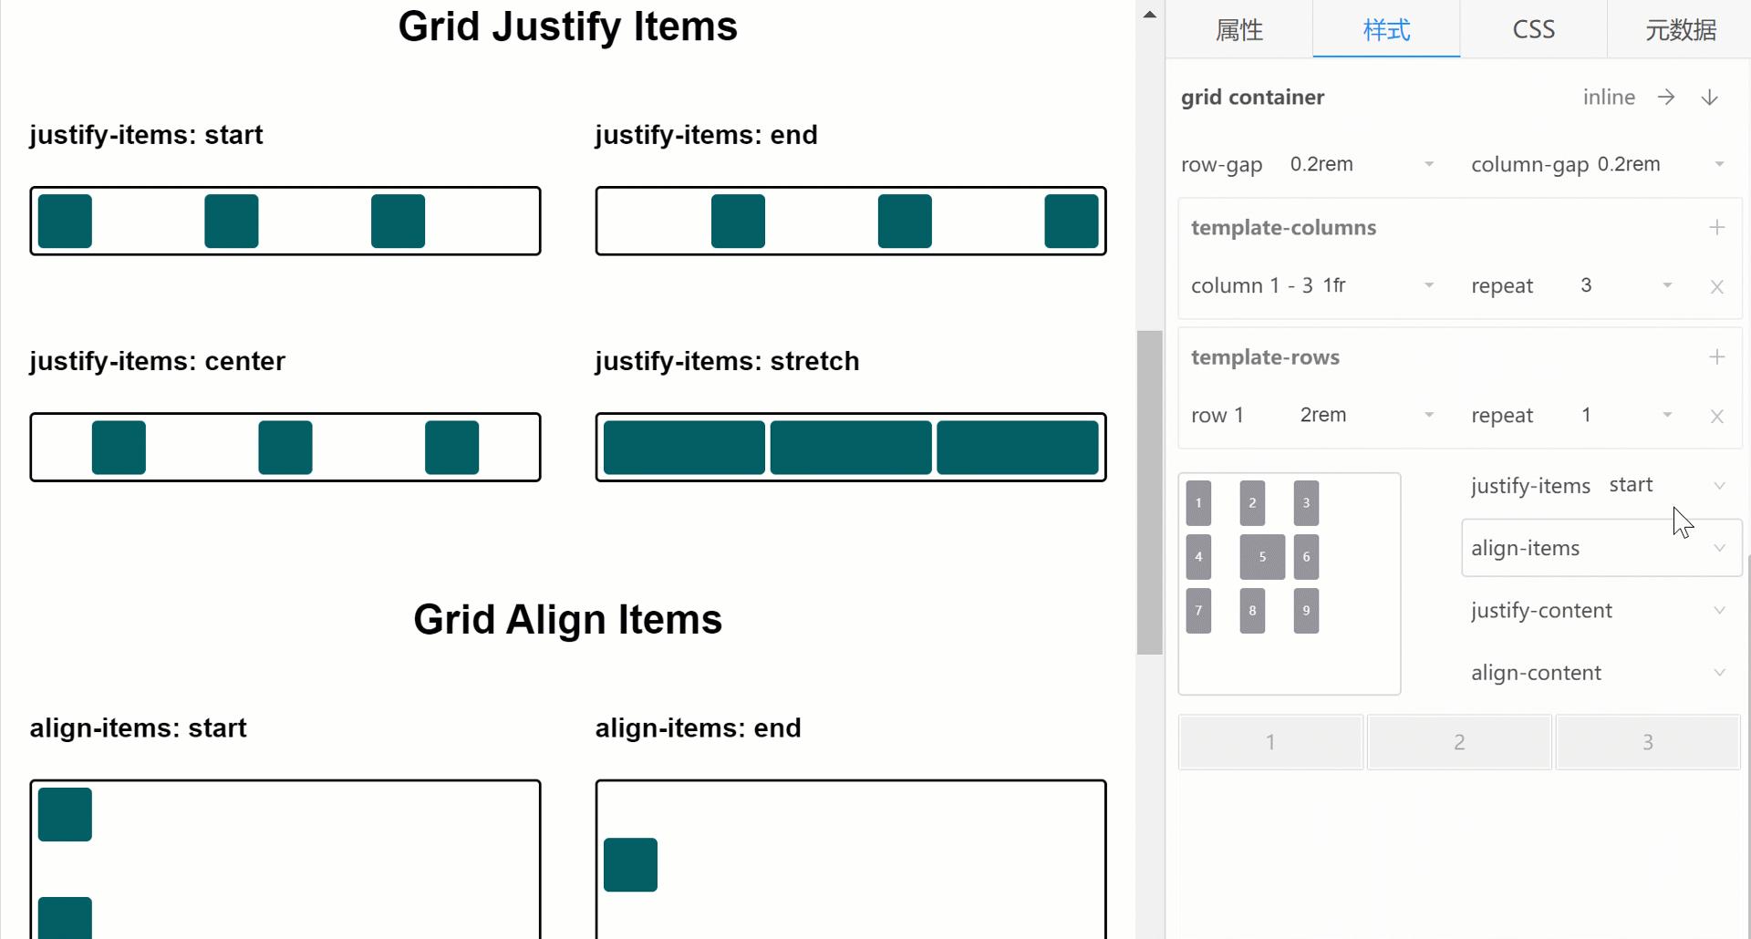Switch to the 属性 tab
1751x939 pixels.
(1239, 29)
